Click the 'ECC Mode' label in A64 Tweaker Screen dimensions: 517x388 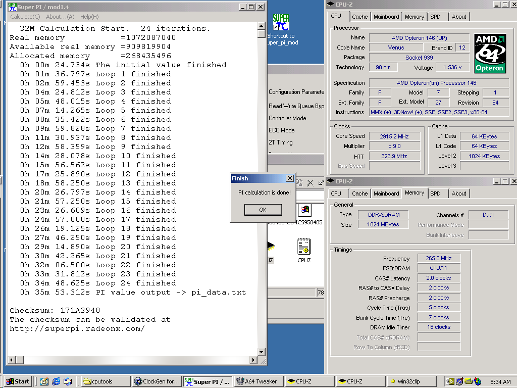pyautogui.click(x=282, y=130)
